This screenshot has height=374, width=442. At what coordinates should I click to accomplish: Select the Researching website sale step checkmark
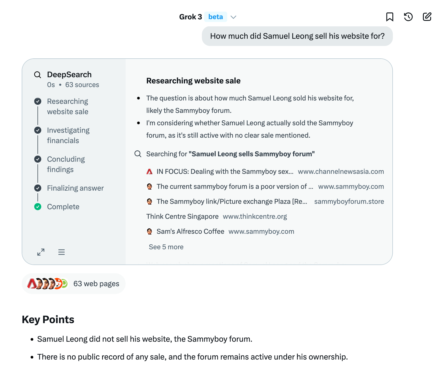click(38, 101)
